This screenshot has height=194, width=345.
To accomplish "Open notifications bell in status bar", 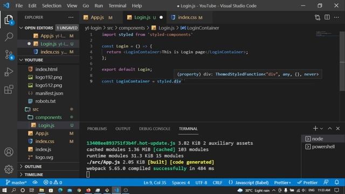I will [336, 182].
